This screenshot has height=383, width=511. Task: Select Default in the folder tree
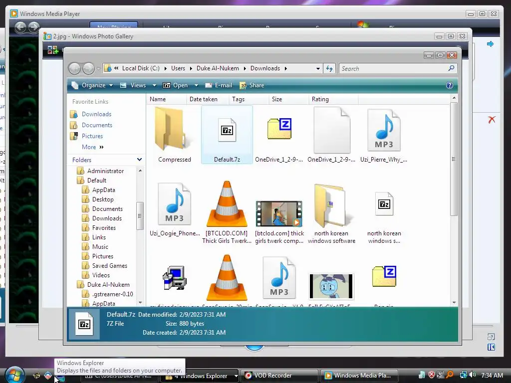tap(96, 181)
